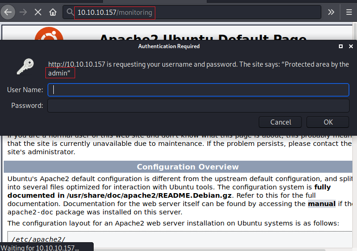Cancel the authentication dialog

(x=280, y=122)
